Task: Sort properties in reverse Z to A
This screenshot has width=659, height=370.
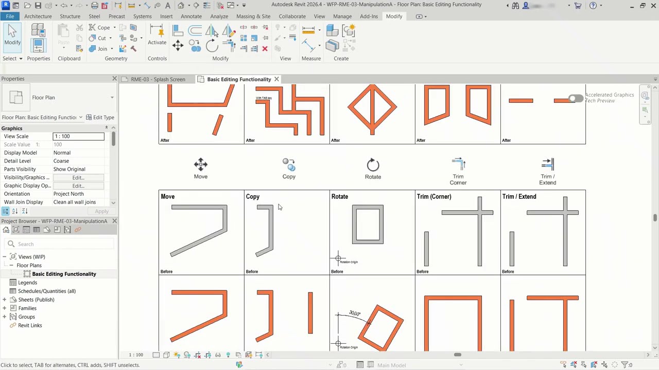Action: [24, 211]
